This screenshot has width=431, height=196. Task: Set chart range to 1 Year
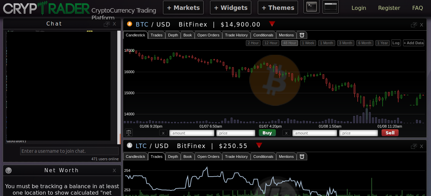click(x=383, y=43)
